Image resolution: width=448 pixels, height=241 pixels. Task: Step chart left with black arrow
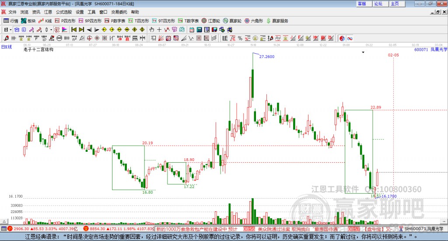(x=89, y=30)
